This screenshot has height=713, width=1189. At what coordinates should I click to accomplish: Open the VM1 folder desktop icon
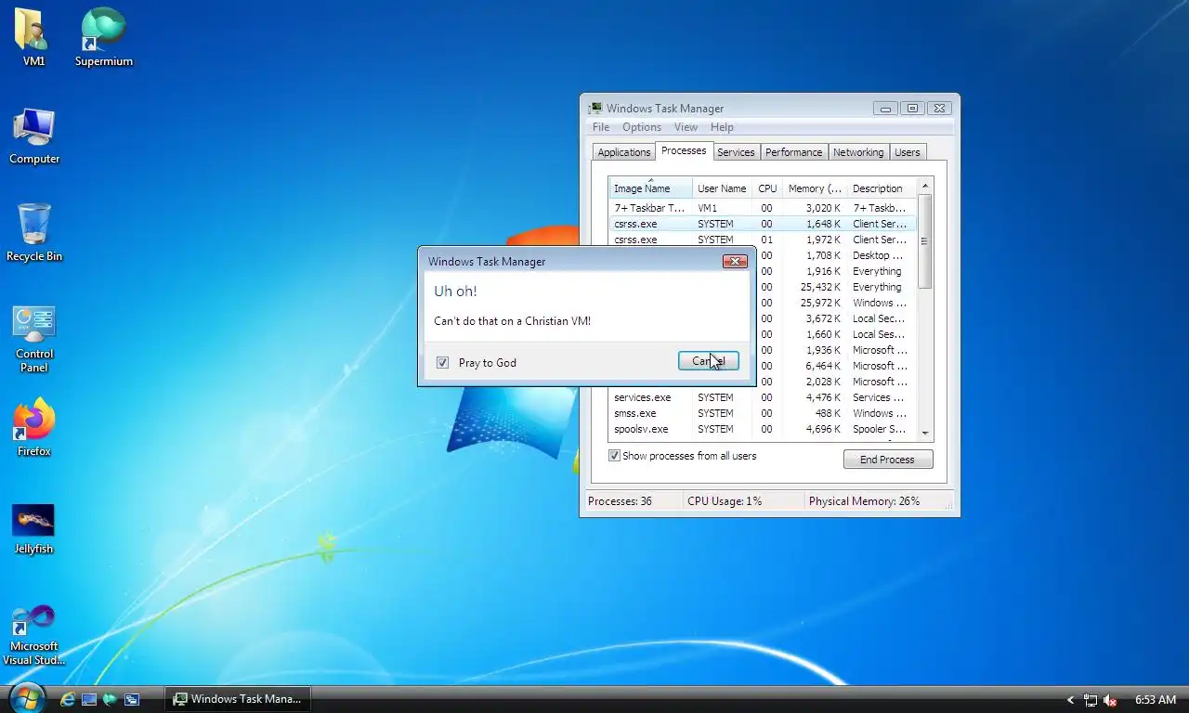(x=33, y=37)
